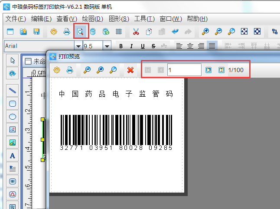The width and height of the screenshot is (280, 209).
Task: Click the blue-framed image tool in sidebar
Action: tap(12, 130)
